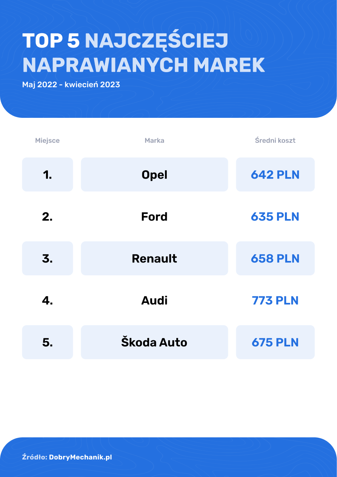The width and height of the screenshot is (337, 477).
Task: Click the rank 1. cell
Action: click(48, 174)
